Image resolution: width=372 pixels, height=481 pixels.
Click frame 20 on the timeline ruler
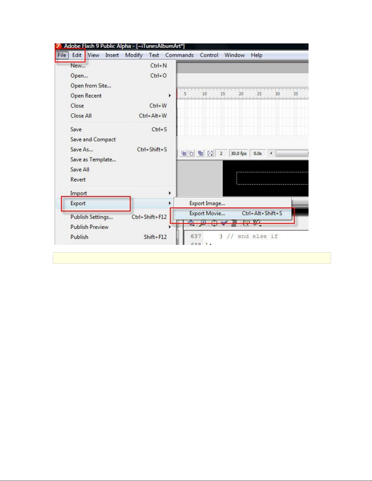pos(241,94)
